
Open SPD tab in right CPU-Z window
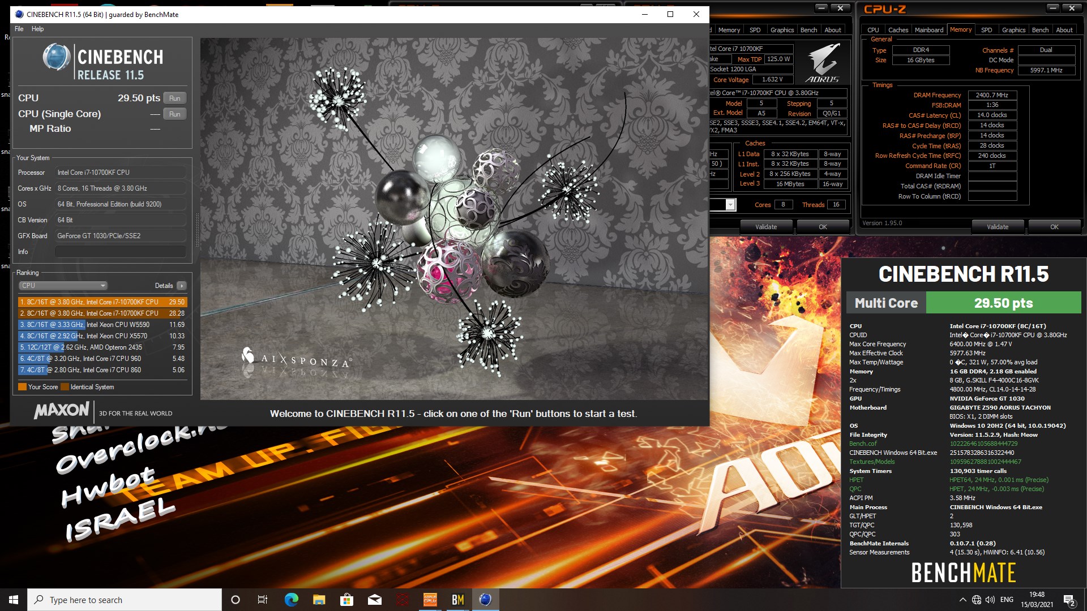click(987, 30)
